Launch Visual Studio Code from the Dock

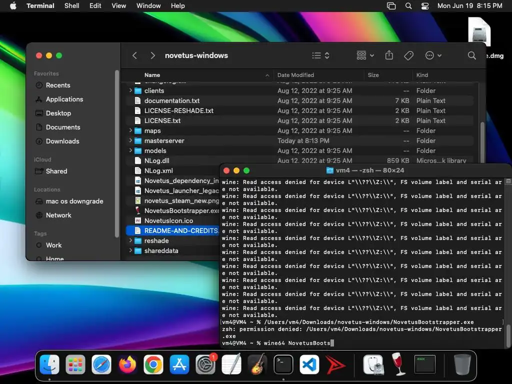[309, 364]
